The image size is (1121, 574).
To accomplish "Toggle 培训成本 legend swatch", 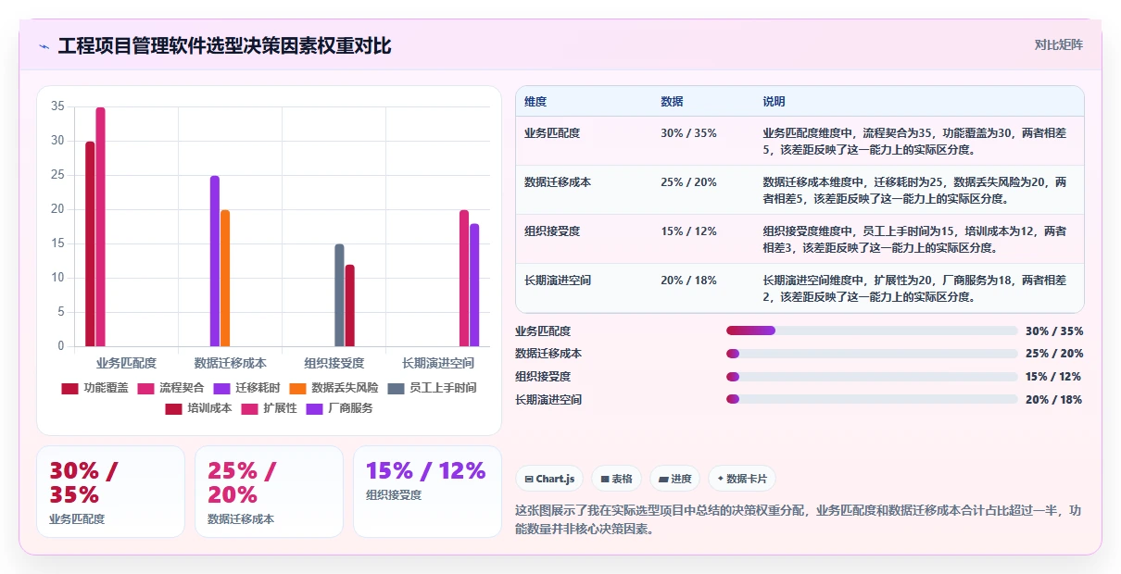I will (x=173, y=408).
